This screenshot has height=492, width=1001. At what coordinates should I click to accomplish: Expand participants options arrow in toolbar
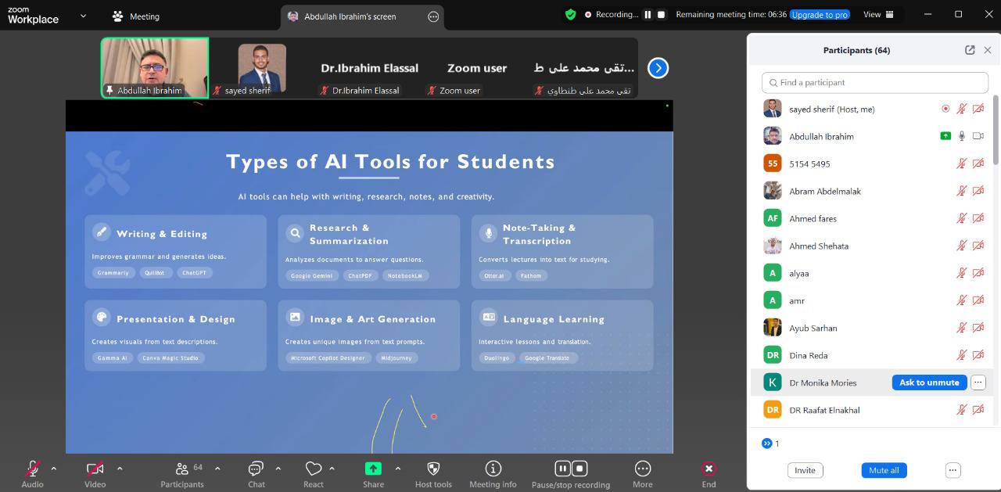217,469
